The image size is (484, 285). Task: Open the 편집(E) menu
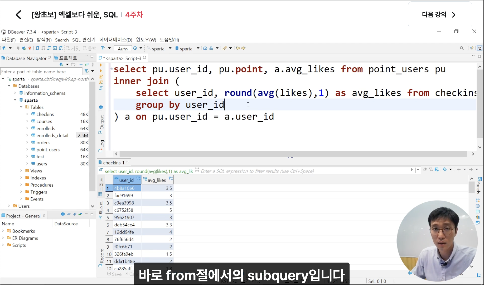(26, 40)
